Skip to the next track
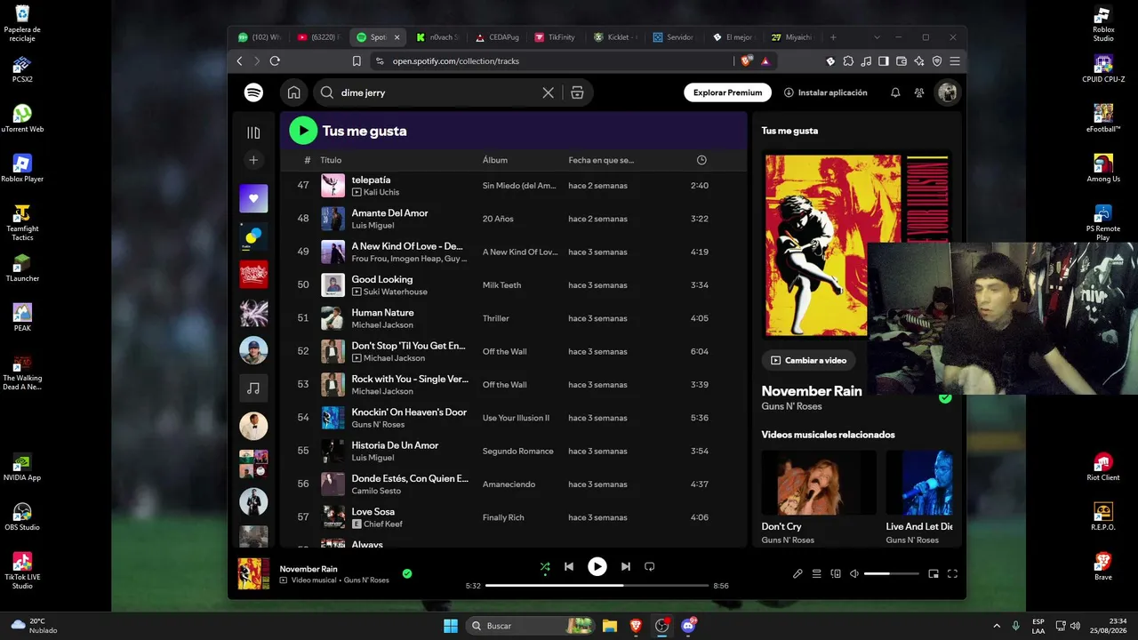Screen dimensions: 1138x640 click(626, 566)
